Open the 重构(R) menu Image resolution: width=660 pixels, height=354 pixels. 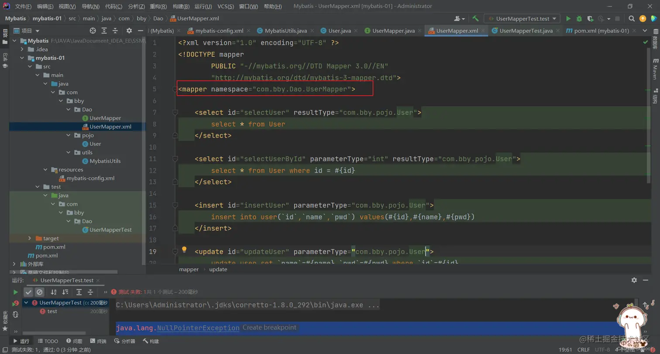158,7
